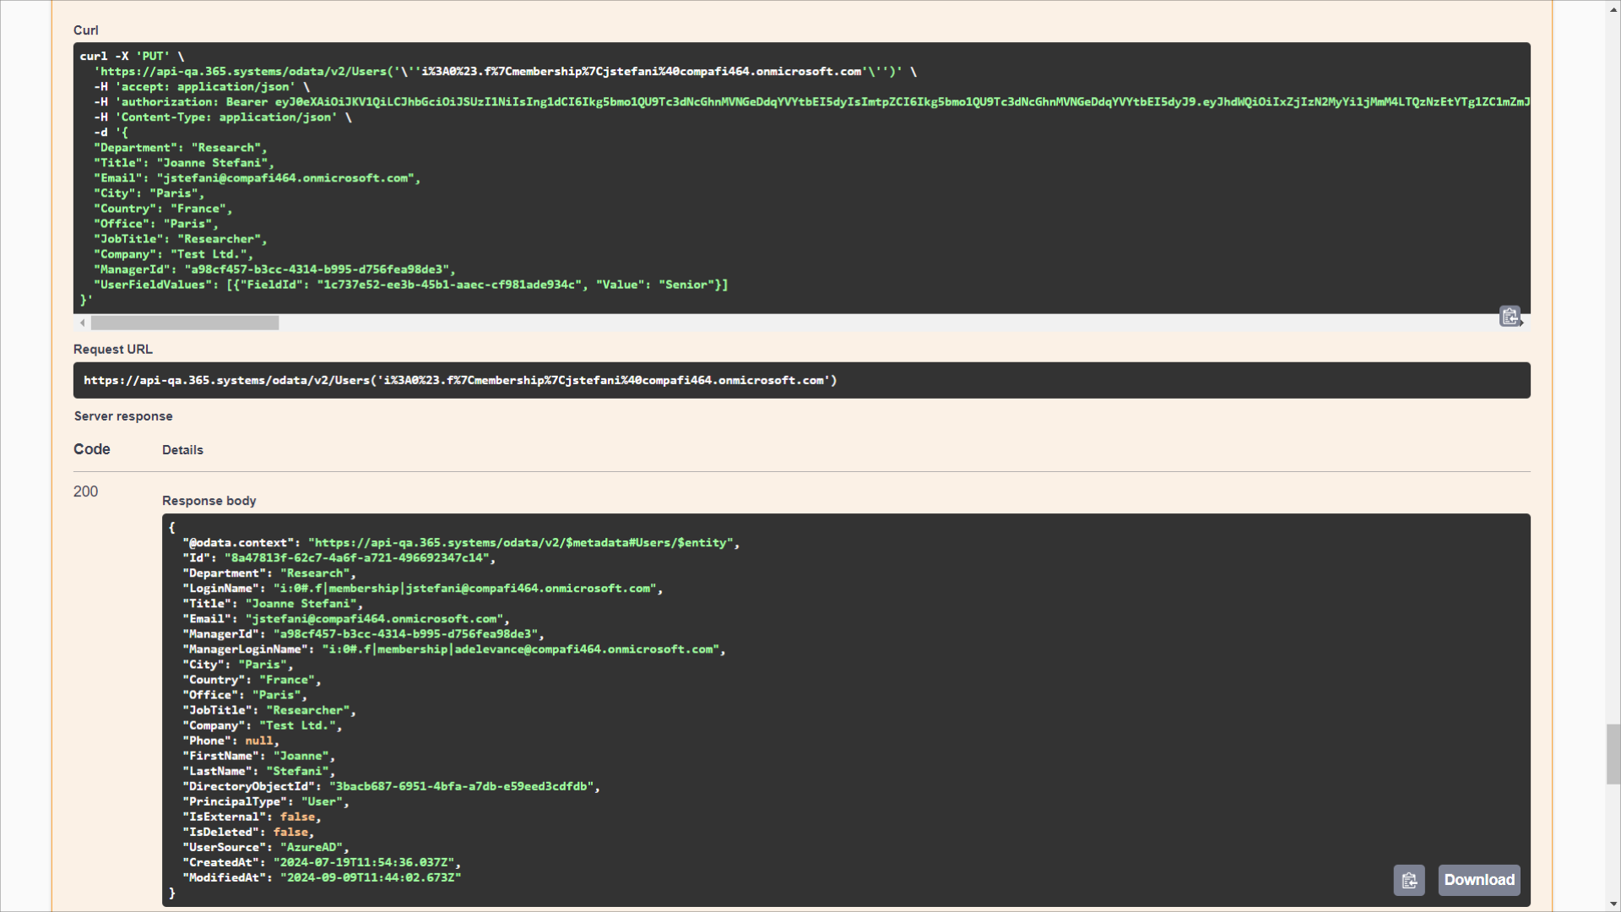This screenshot has width=1621, height=912.
Task: Click the horizontal scrollbar thumb under curl
Action: tap(184, 323)
